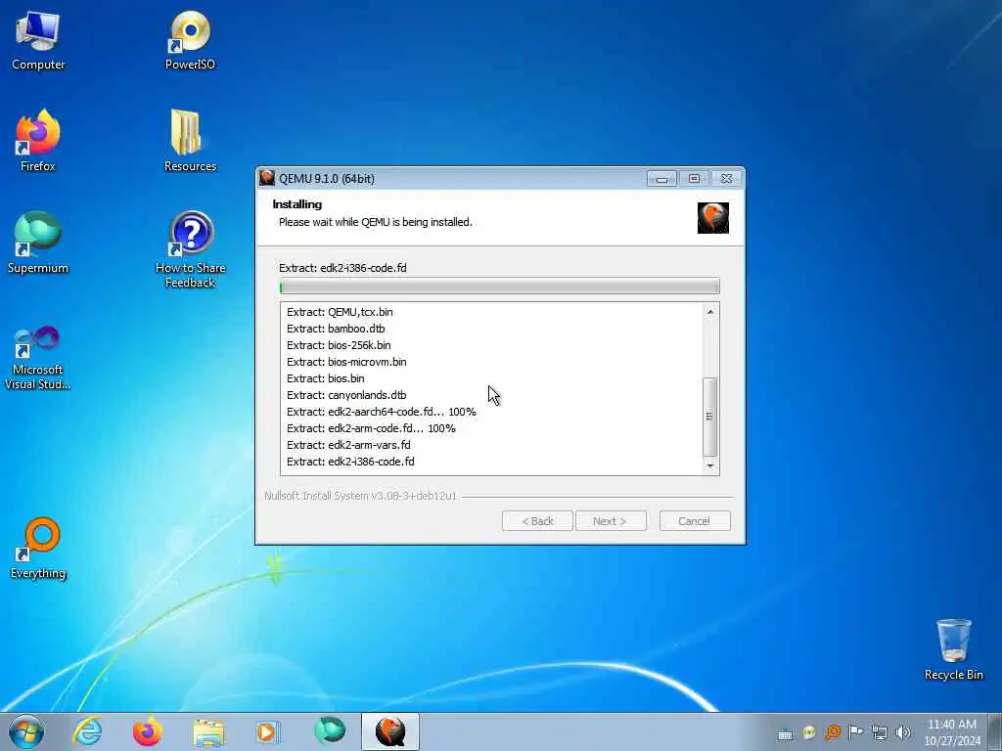Open the How to Share Feedback shortcut
Screen dimensions: 1002x751
pyautogui.click(x=190, y=249)
